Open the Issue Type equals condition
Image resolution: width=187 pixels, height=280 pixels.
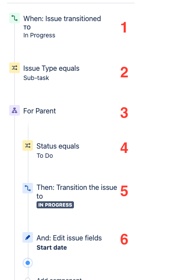point(51,69)
